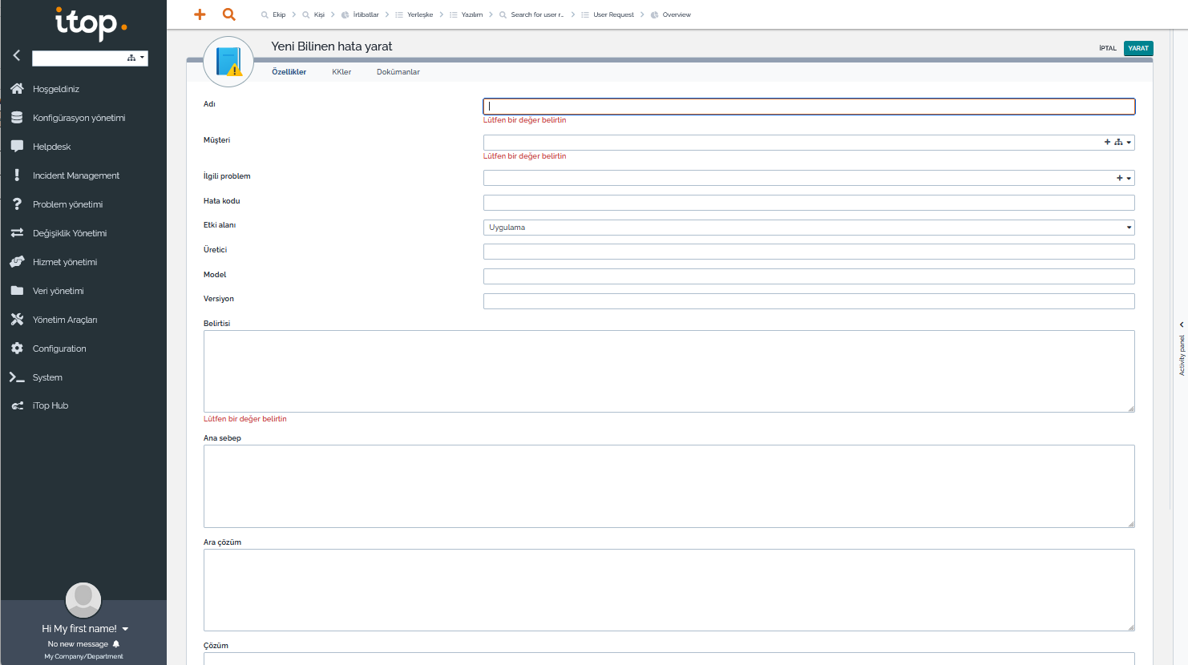Click the Helpdesk speech bubble icon

pos(17,147)
